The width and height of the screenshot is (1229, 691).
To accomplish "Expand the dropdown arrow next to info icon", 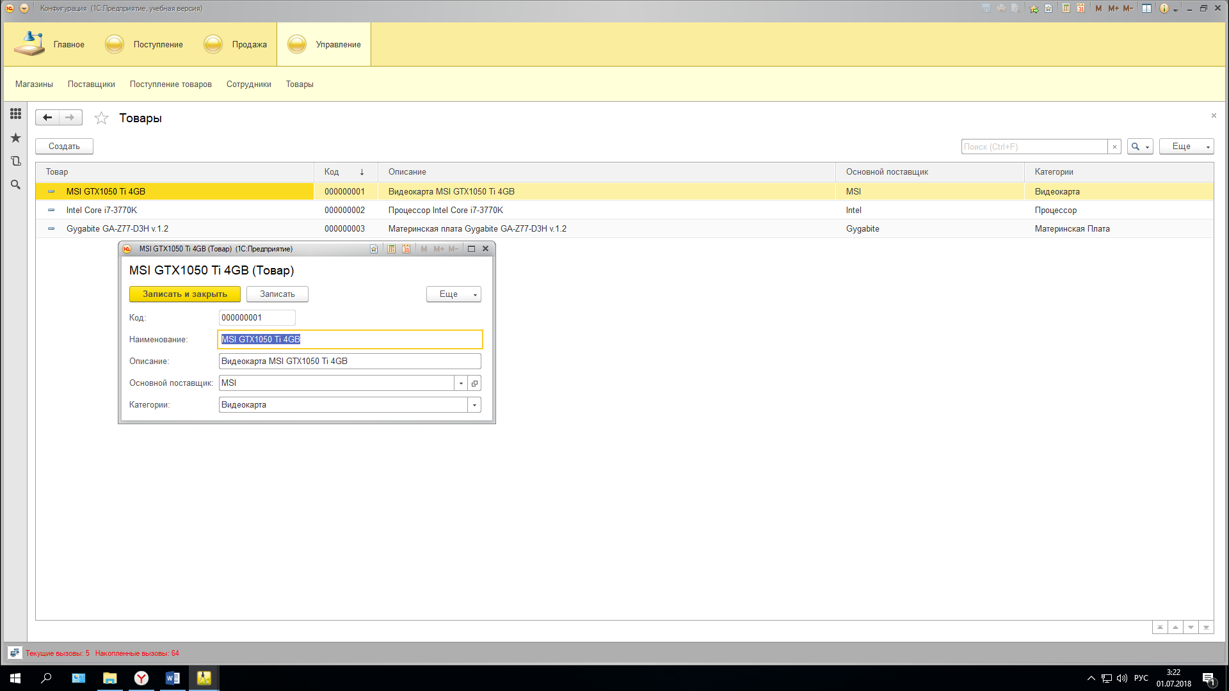I will click(x=1175, y=9).
